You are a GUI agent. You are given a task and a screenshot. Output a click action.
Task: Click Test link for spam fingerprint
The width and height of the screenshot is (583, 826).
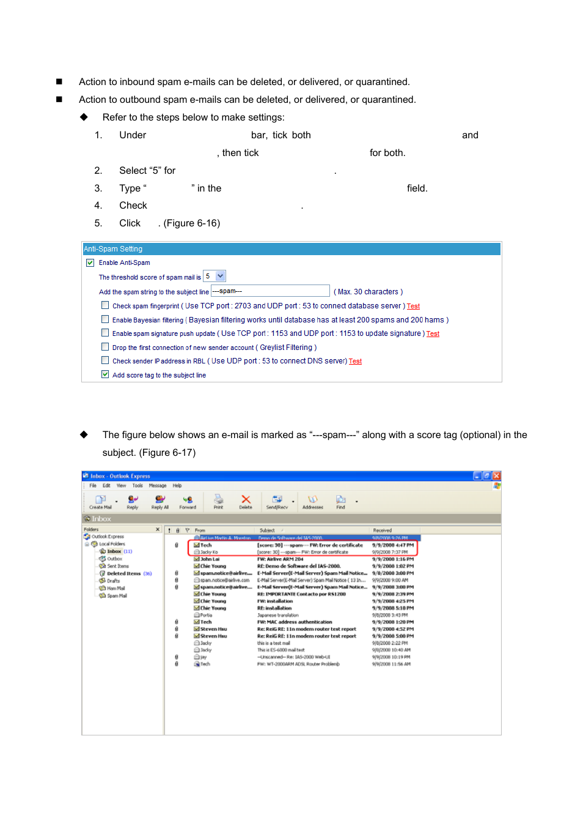pos(413,306)
